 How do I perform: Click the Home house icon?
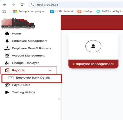coord(7,34)
